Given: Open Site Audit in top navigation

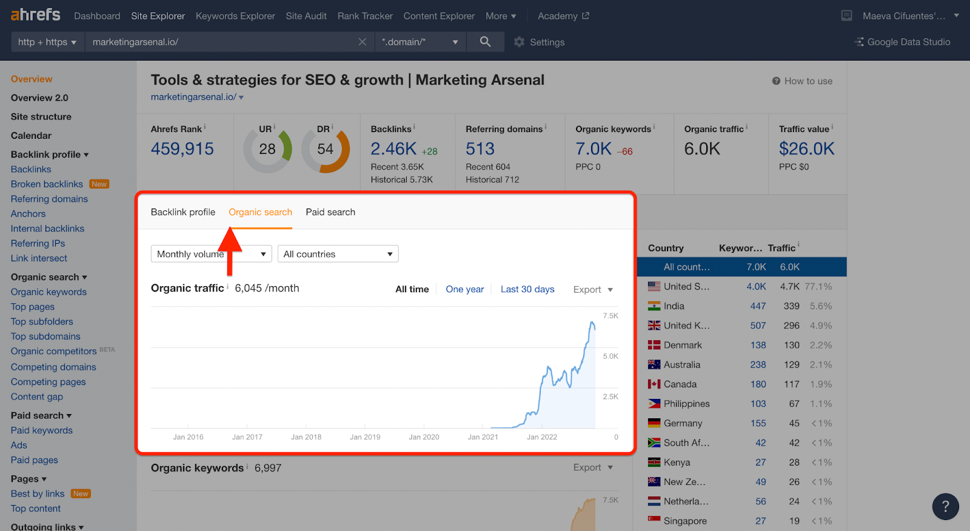Looking at the screenshot, I should (x=306, y=16).
